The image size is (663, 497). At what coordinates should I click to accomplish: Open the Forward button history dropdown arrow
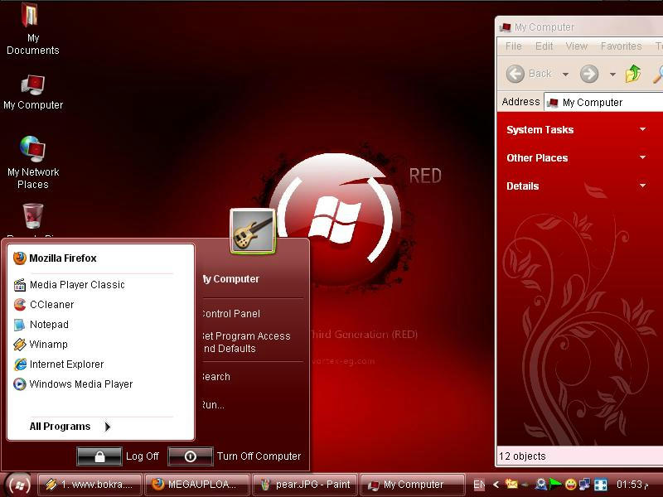tap(612, 75)
